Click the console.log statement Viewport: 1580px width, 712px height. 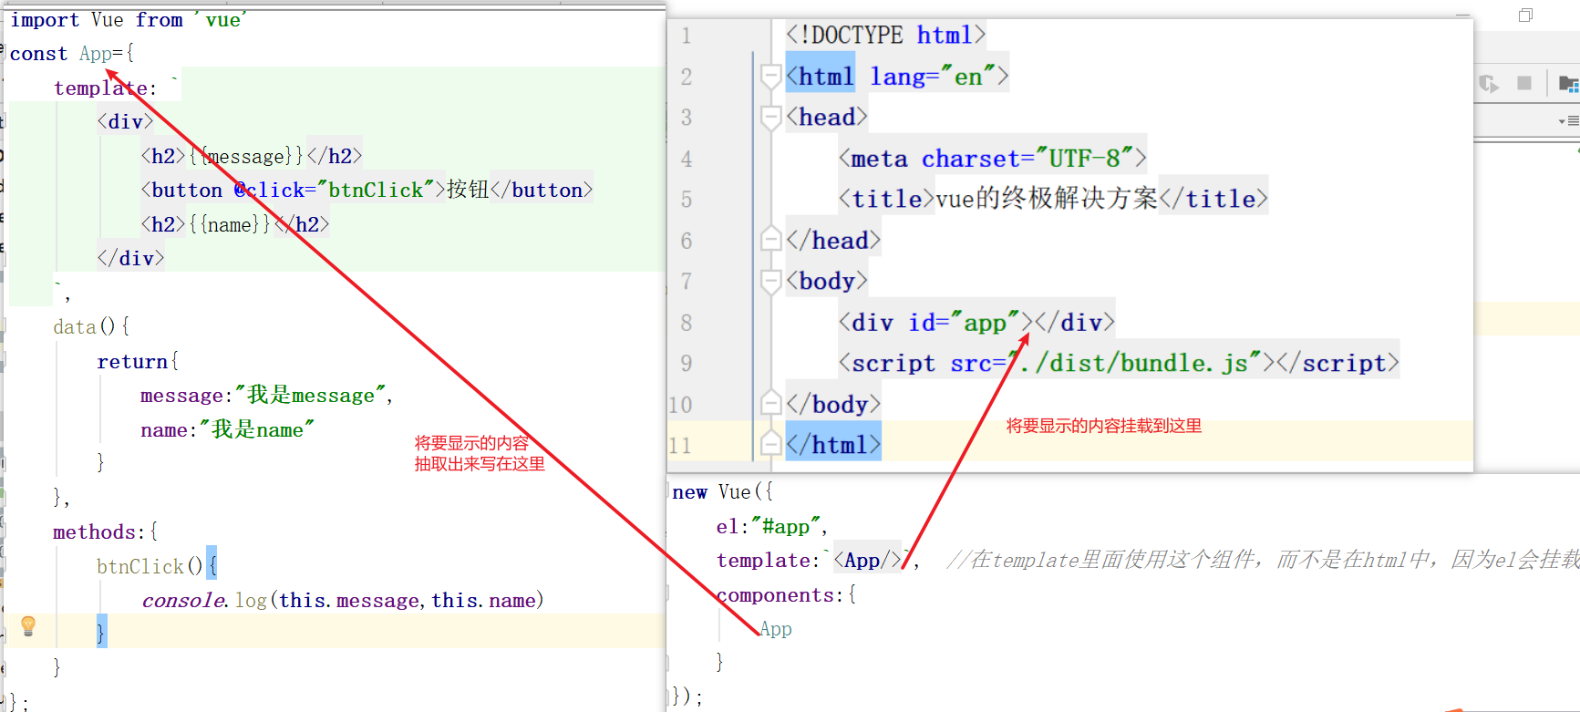pyautogui.click(x=343, y=600)
